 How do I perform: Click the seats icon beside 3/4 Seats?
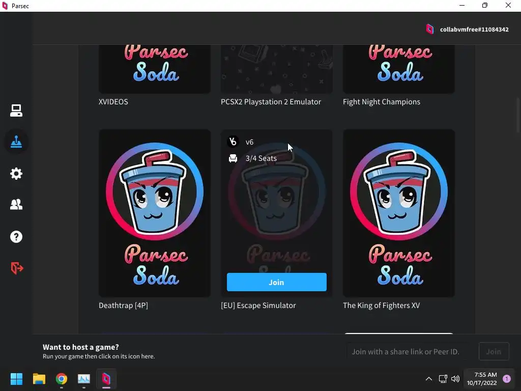[233, 158]
